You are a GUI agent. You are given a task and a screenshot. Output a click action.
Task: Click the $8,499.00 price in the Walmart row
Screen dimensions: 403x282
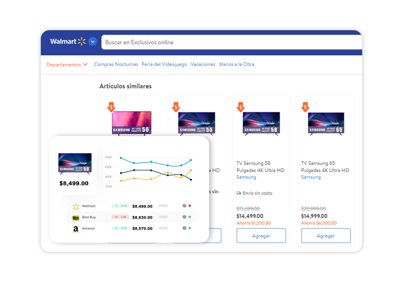(x=142, y=206)
